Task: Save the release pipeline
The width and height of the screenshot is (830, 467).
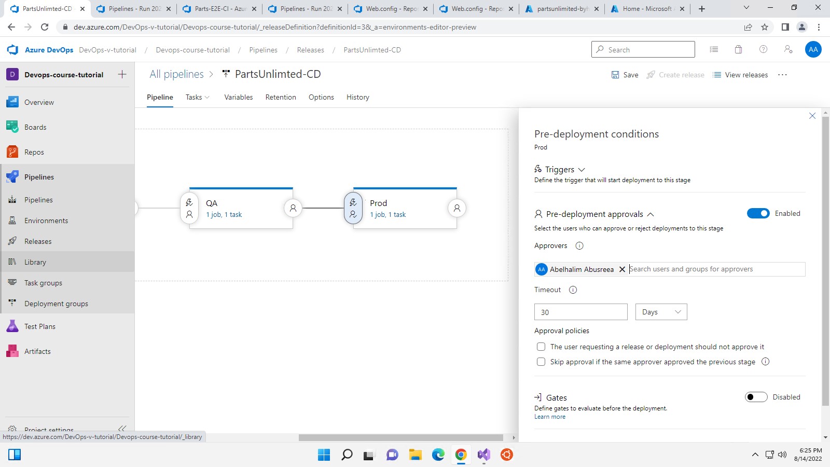Action: point(625,75)
